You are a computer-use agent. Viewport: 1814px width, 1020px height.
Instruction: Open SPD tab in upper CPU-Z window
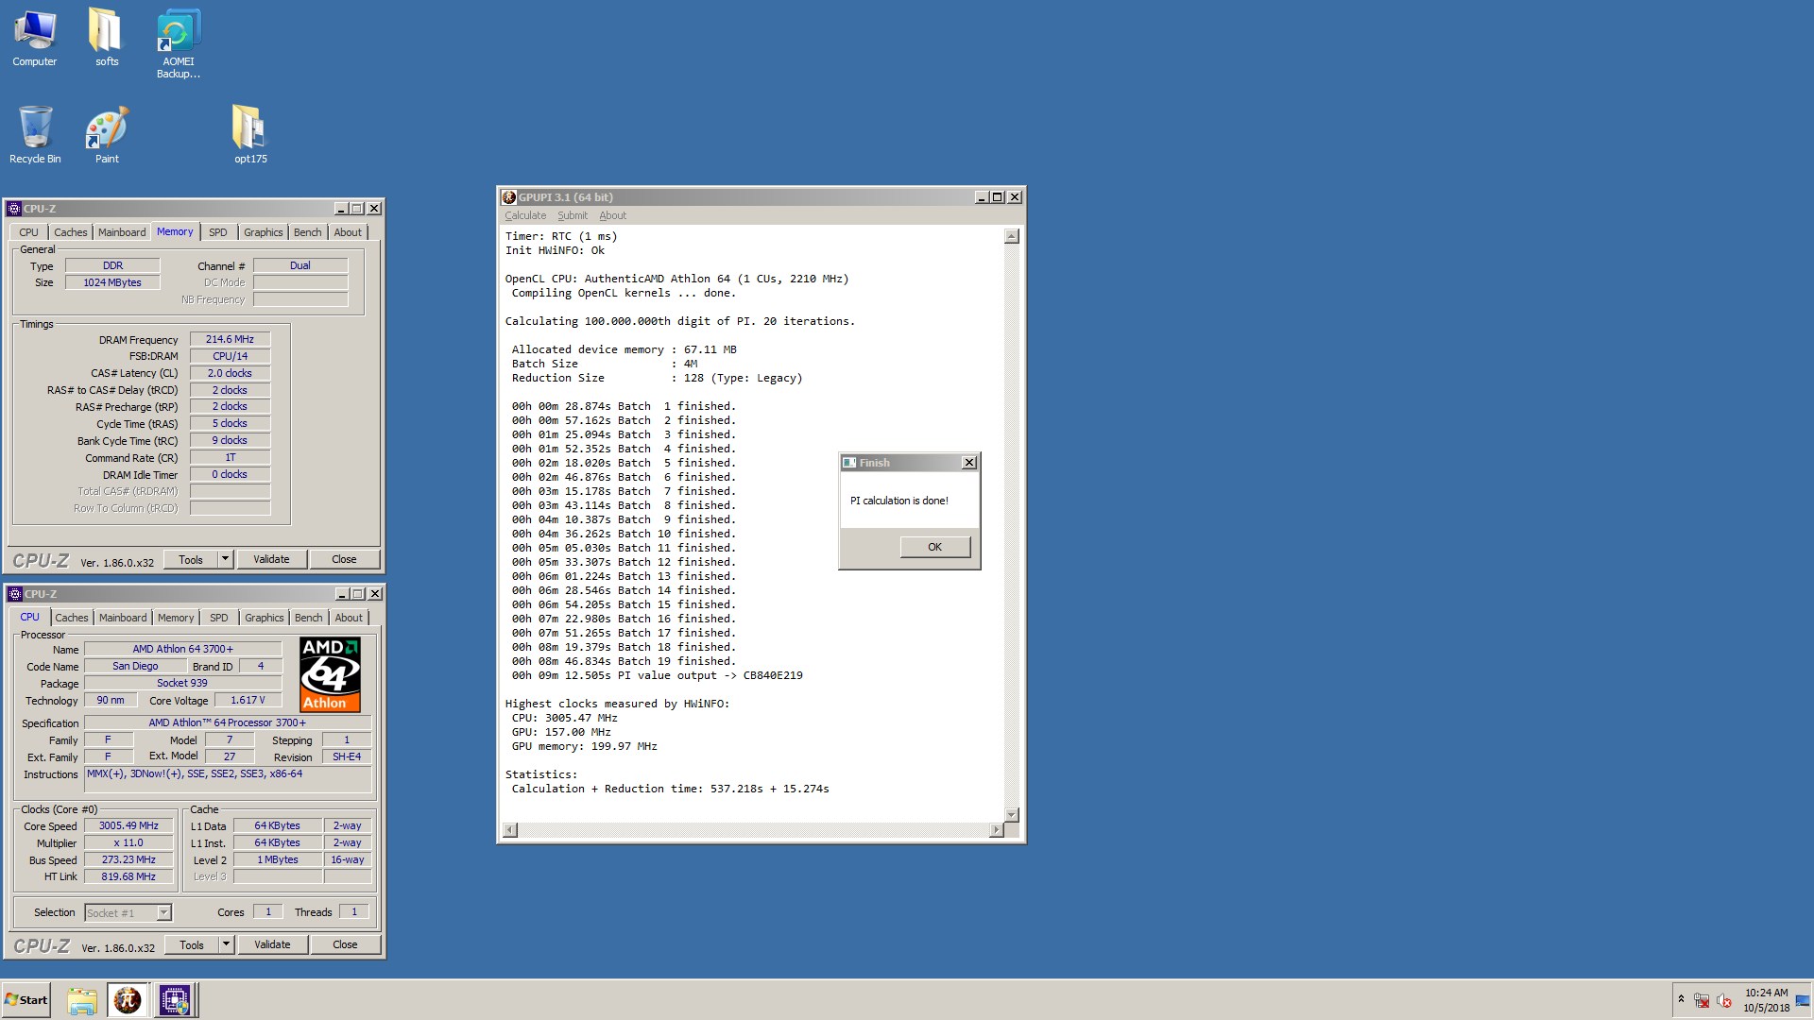point(217,232)
